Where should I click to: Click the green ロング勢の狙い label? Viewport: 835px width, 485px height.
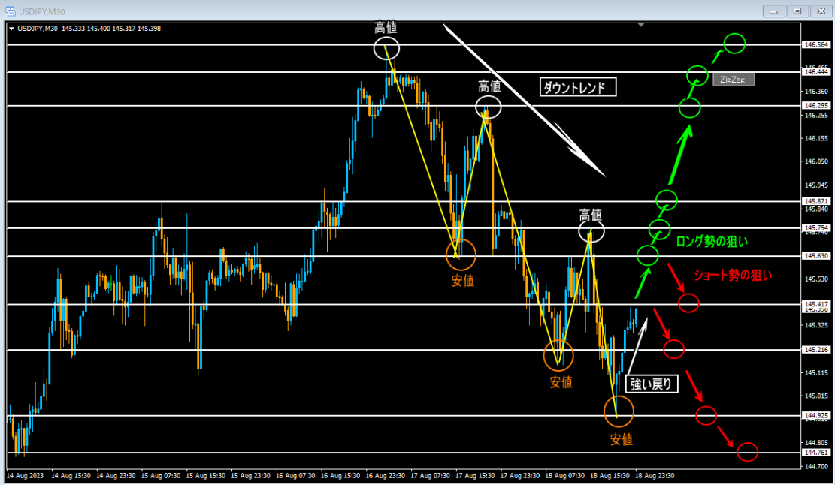(712, 242)
